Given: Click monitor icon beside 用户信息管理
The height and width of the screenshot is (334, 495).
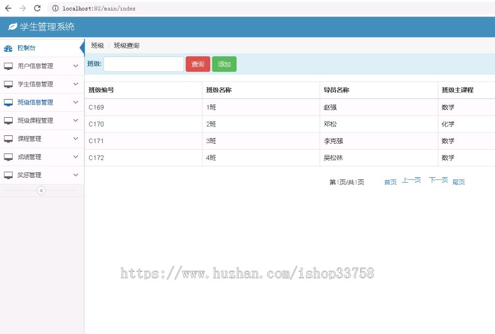Looking at the screenshot, I should 8,66.
